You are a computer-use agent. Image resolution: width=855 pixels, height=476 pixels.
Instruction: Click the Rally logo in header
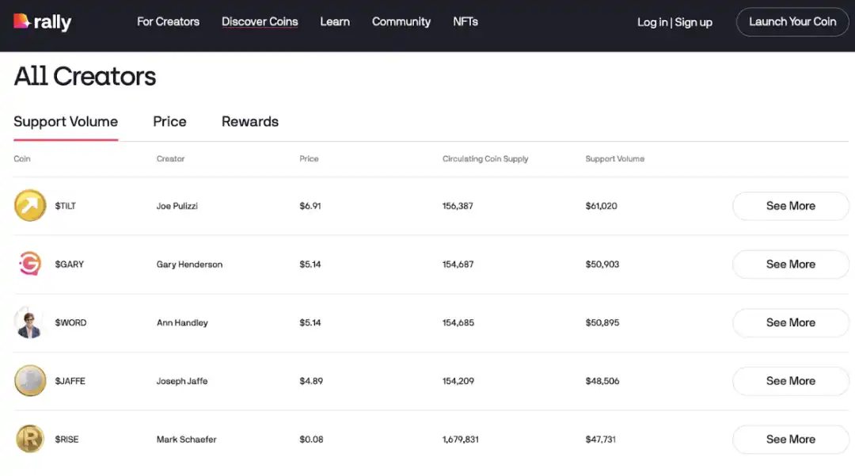coord(43,22)
